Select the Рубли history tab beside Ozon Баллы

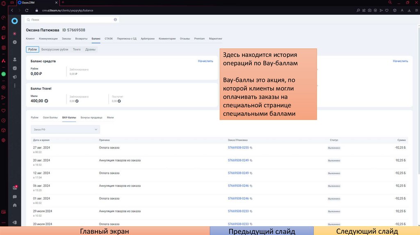coord(34,117)
